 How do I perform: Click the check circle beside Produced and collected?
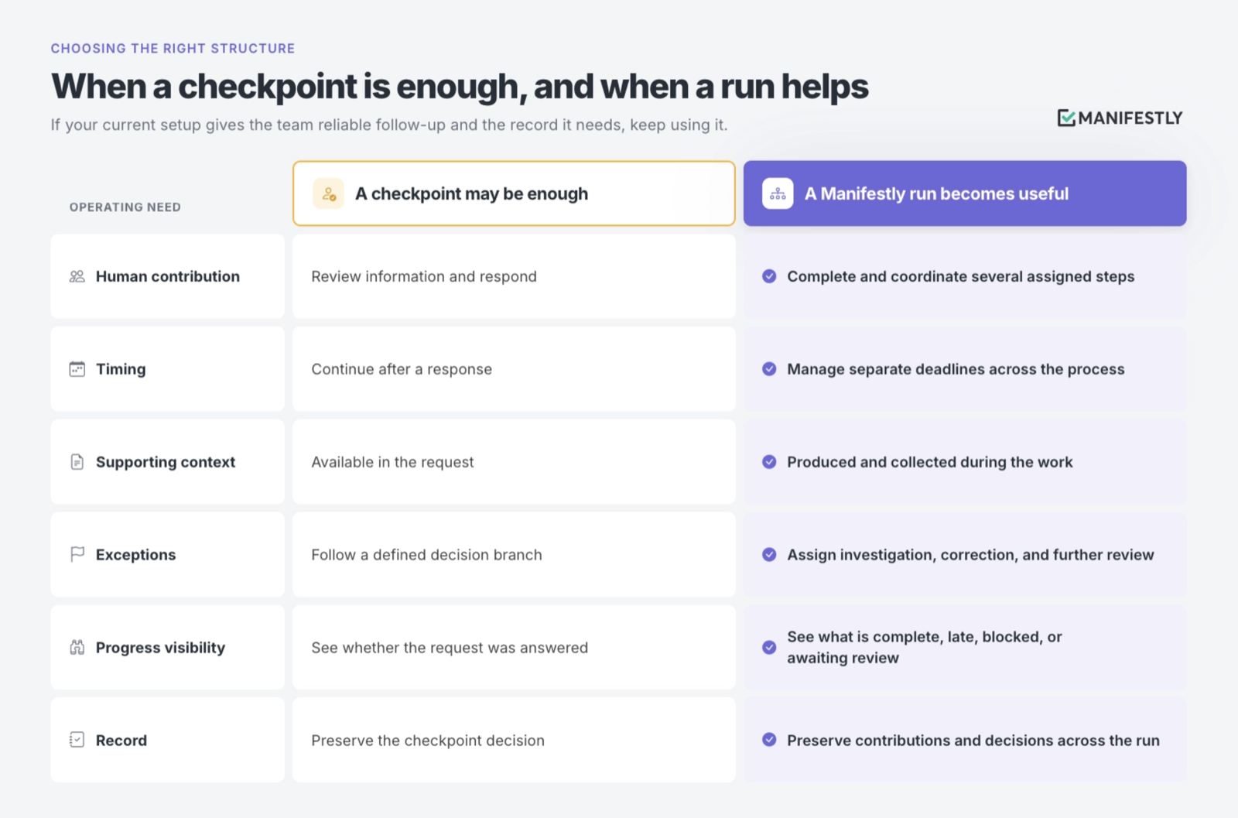coord(769,462)
